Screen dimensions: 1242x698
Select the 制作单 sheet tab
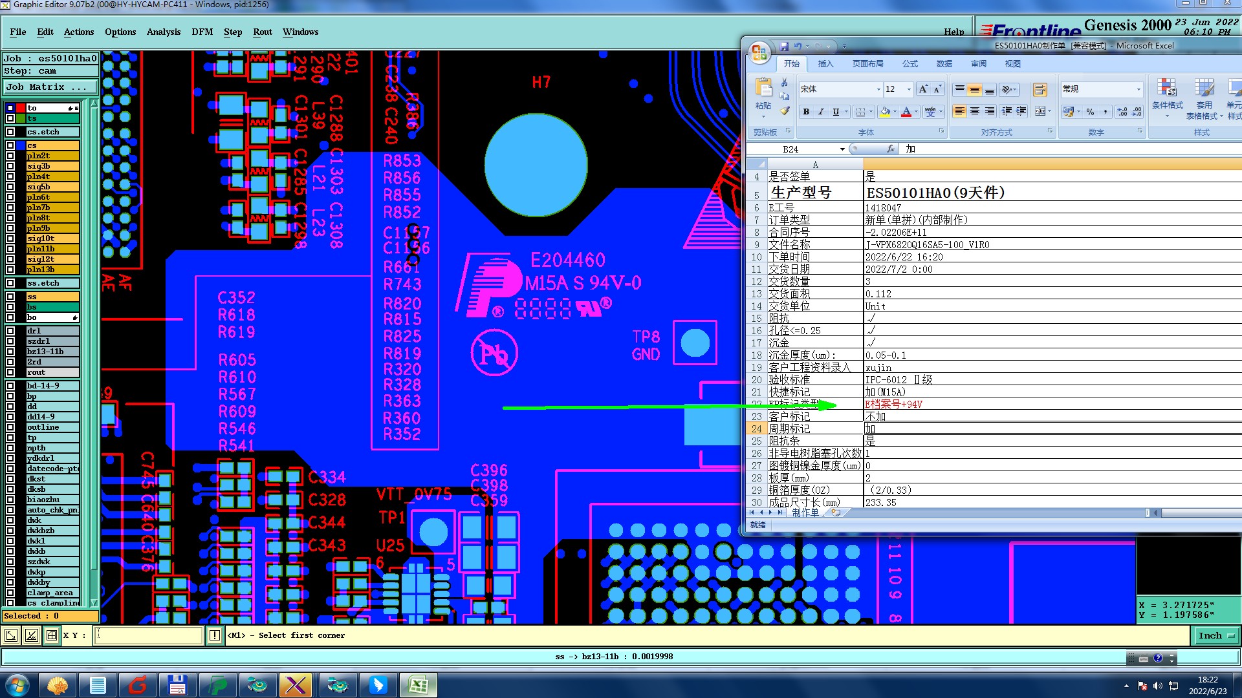point(805,513)
